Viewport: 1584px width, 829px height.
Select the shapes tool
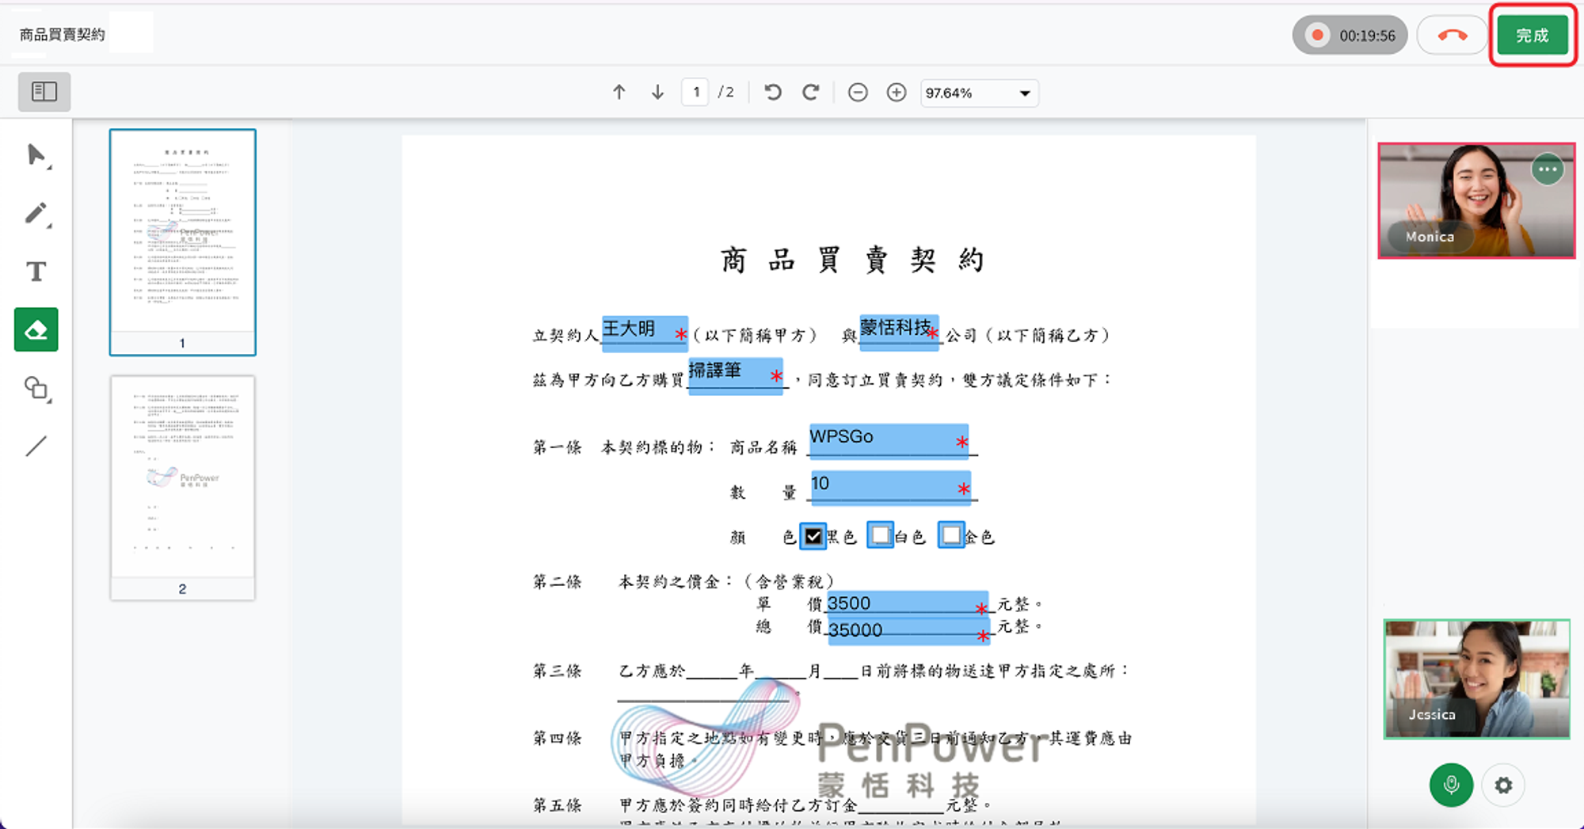tap(36, 388)
